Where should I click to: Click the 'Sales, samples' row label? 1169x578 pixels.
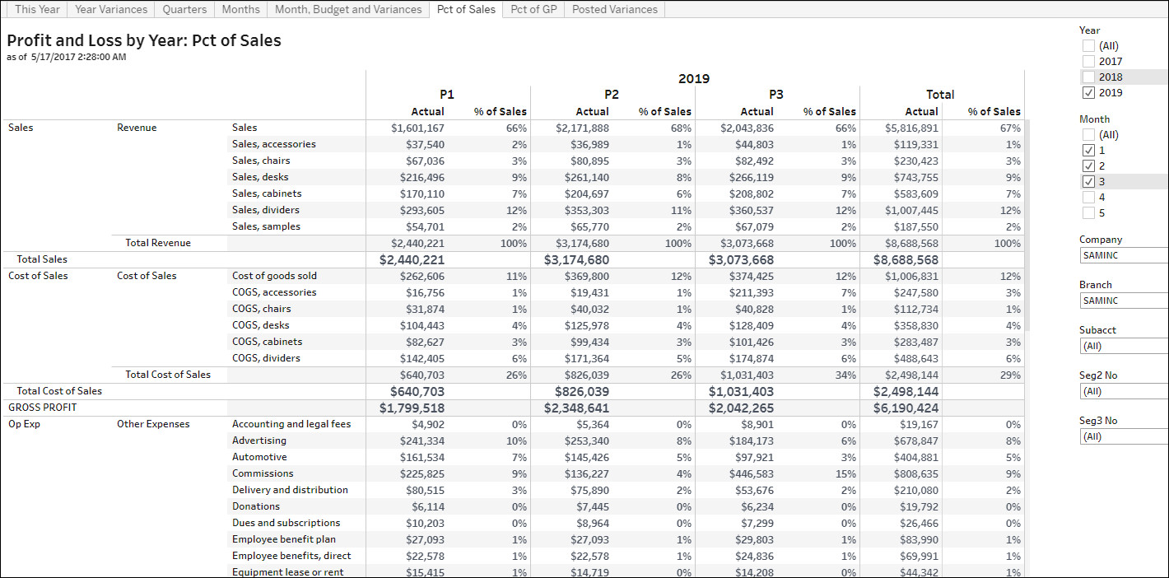[266, 226]
